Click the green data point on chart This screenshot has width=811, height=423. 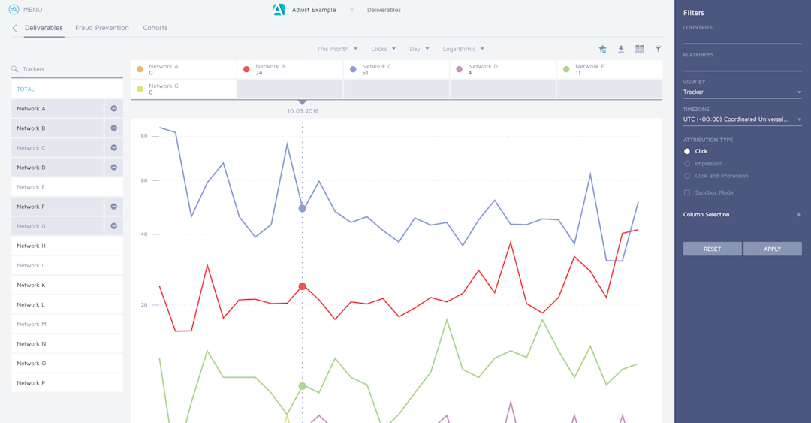pyautogui.click(x=303, y=386)
